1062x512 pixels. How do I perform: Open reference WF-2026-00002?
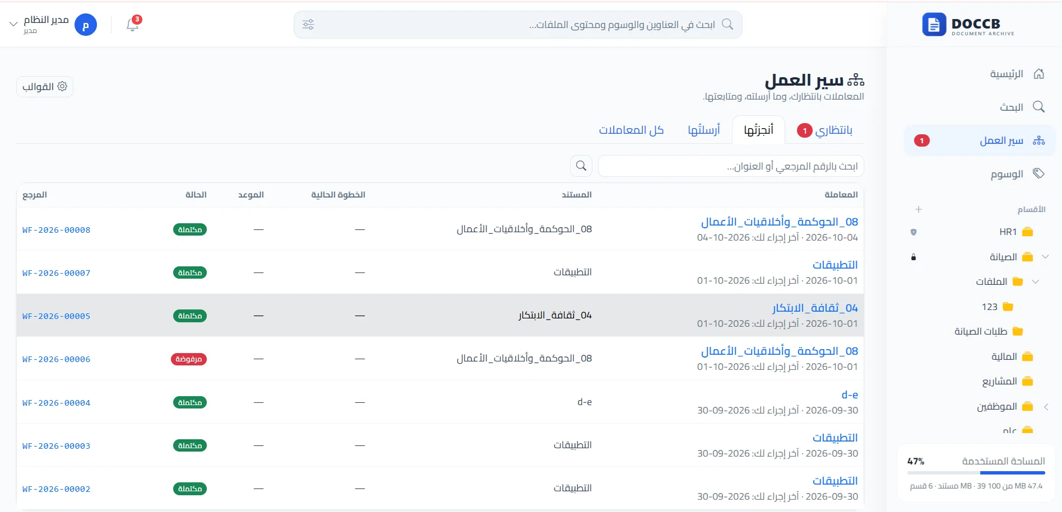pyautogui.click(x=56, y=488)
